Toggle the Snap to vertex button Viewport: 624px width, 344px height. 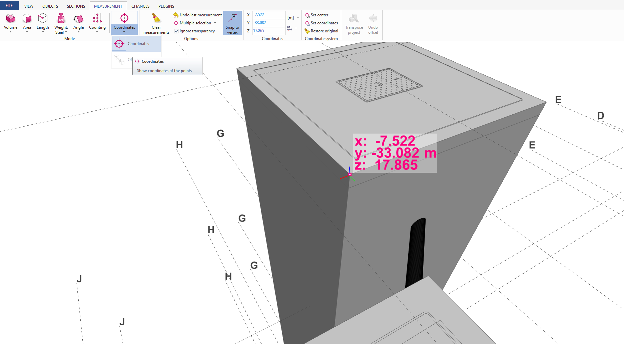pyautogui.click(x=232, y=23)
